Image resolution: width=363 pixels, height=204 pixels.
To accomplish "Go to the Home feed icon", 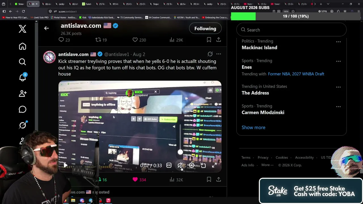I will (x=22, y=46).
